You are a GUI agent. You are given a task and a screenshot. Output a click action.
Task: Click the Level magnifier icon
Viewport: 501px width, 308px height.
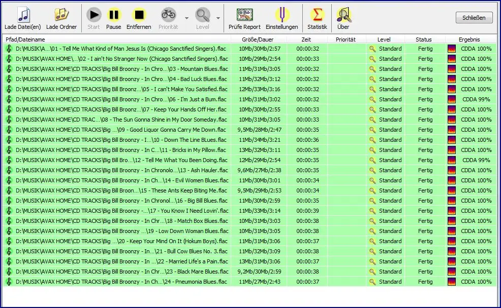203,15
